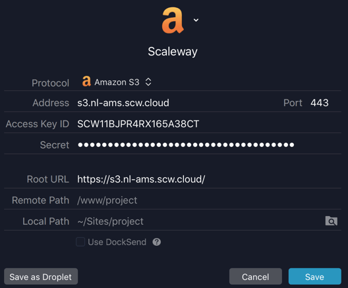Click the Local Path field

200,221
